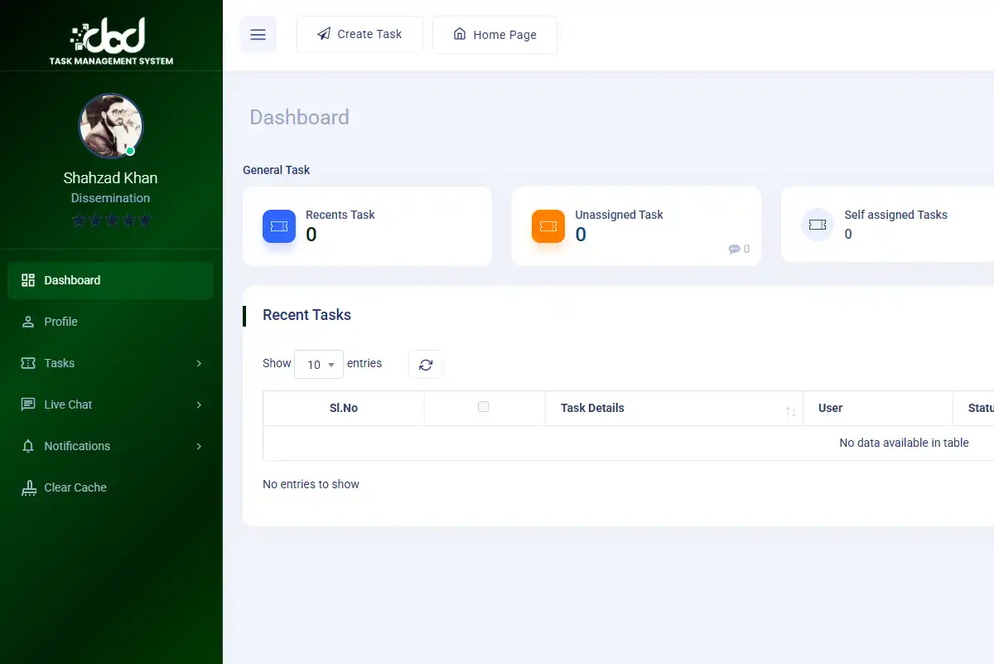
Task: Open Dashboard in the sidebar
Action: (x=110, y=280)
